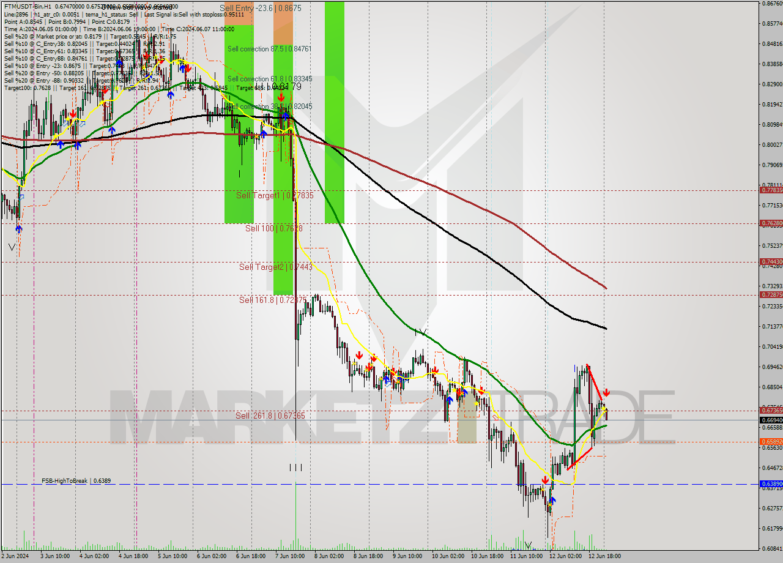Image resolution: width=783 pixels, height=563 pixels.
Task: Select the 'FSB-HighToBreak | 0.6389' label
Action: 76,481
